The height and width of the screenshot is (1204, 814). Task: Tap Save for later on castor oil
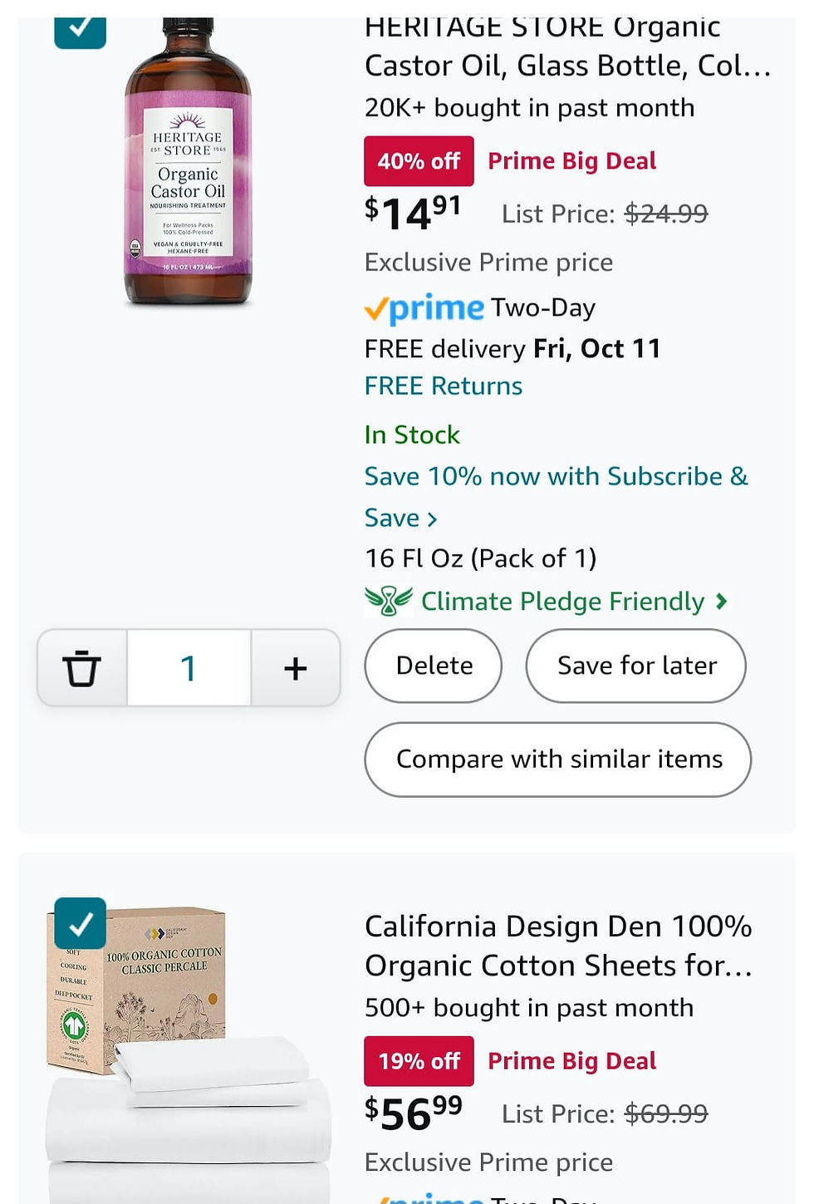click(635, 666)
